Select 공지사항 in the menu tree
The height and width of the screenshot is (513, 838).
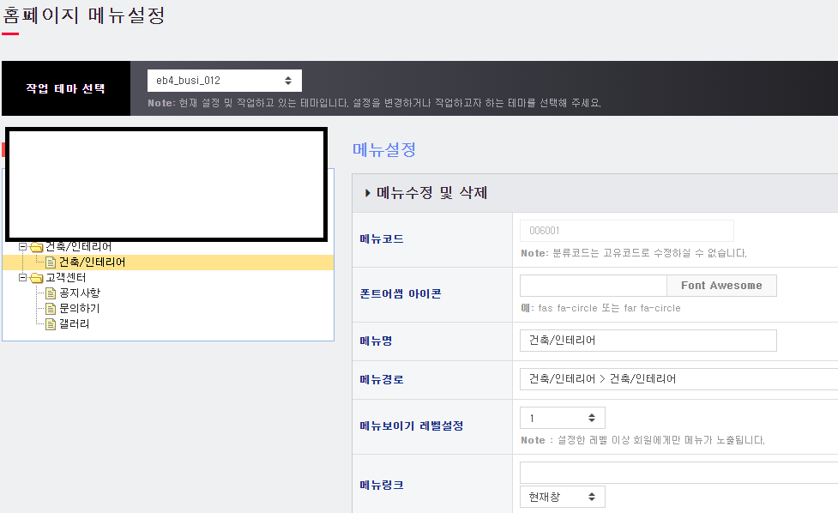click(x=80, y=293)
